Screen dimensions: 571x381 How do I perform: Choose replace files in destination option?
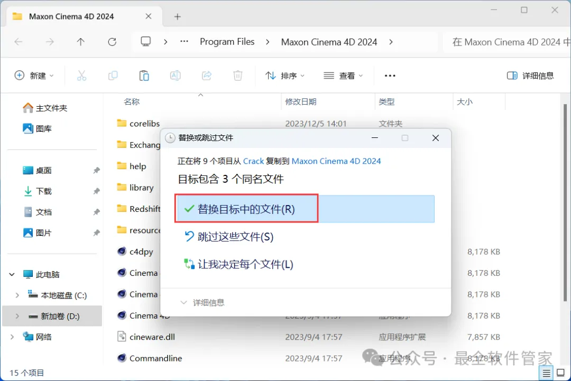(305, 209)
